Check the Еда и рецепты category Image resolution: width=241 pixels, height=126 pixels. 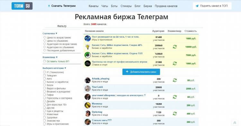pyautogui.click(x=44, y=111)
